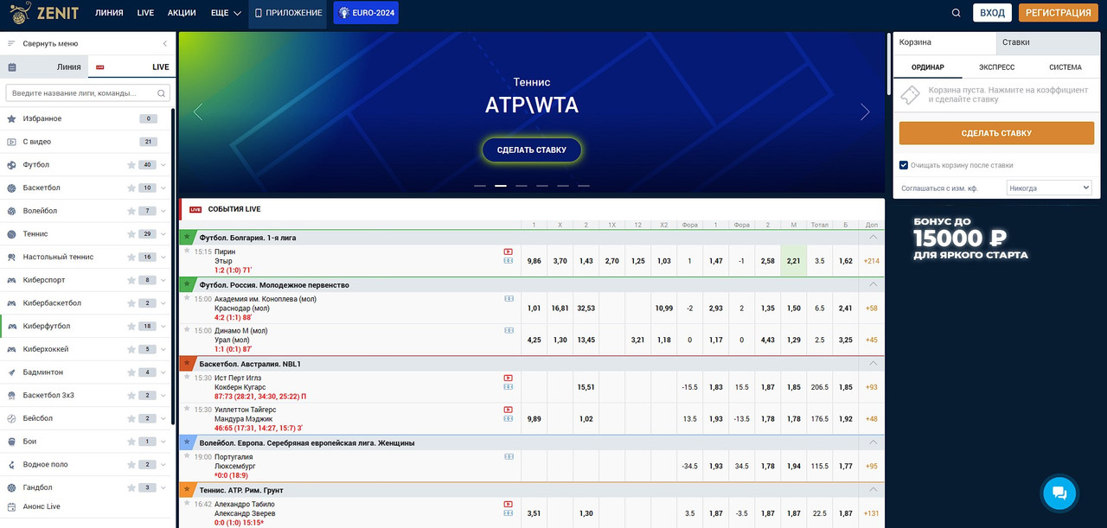
Task: Favorite the Бадминтон sidebar category star
Action: click(131, 372)
